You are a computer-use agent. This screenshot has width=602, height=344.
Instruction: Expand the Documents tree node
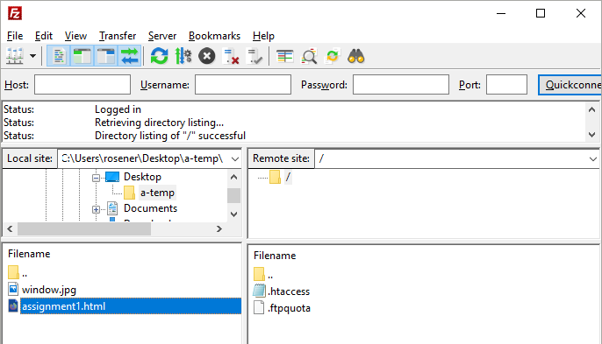96,209
